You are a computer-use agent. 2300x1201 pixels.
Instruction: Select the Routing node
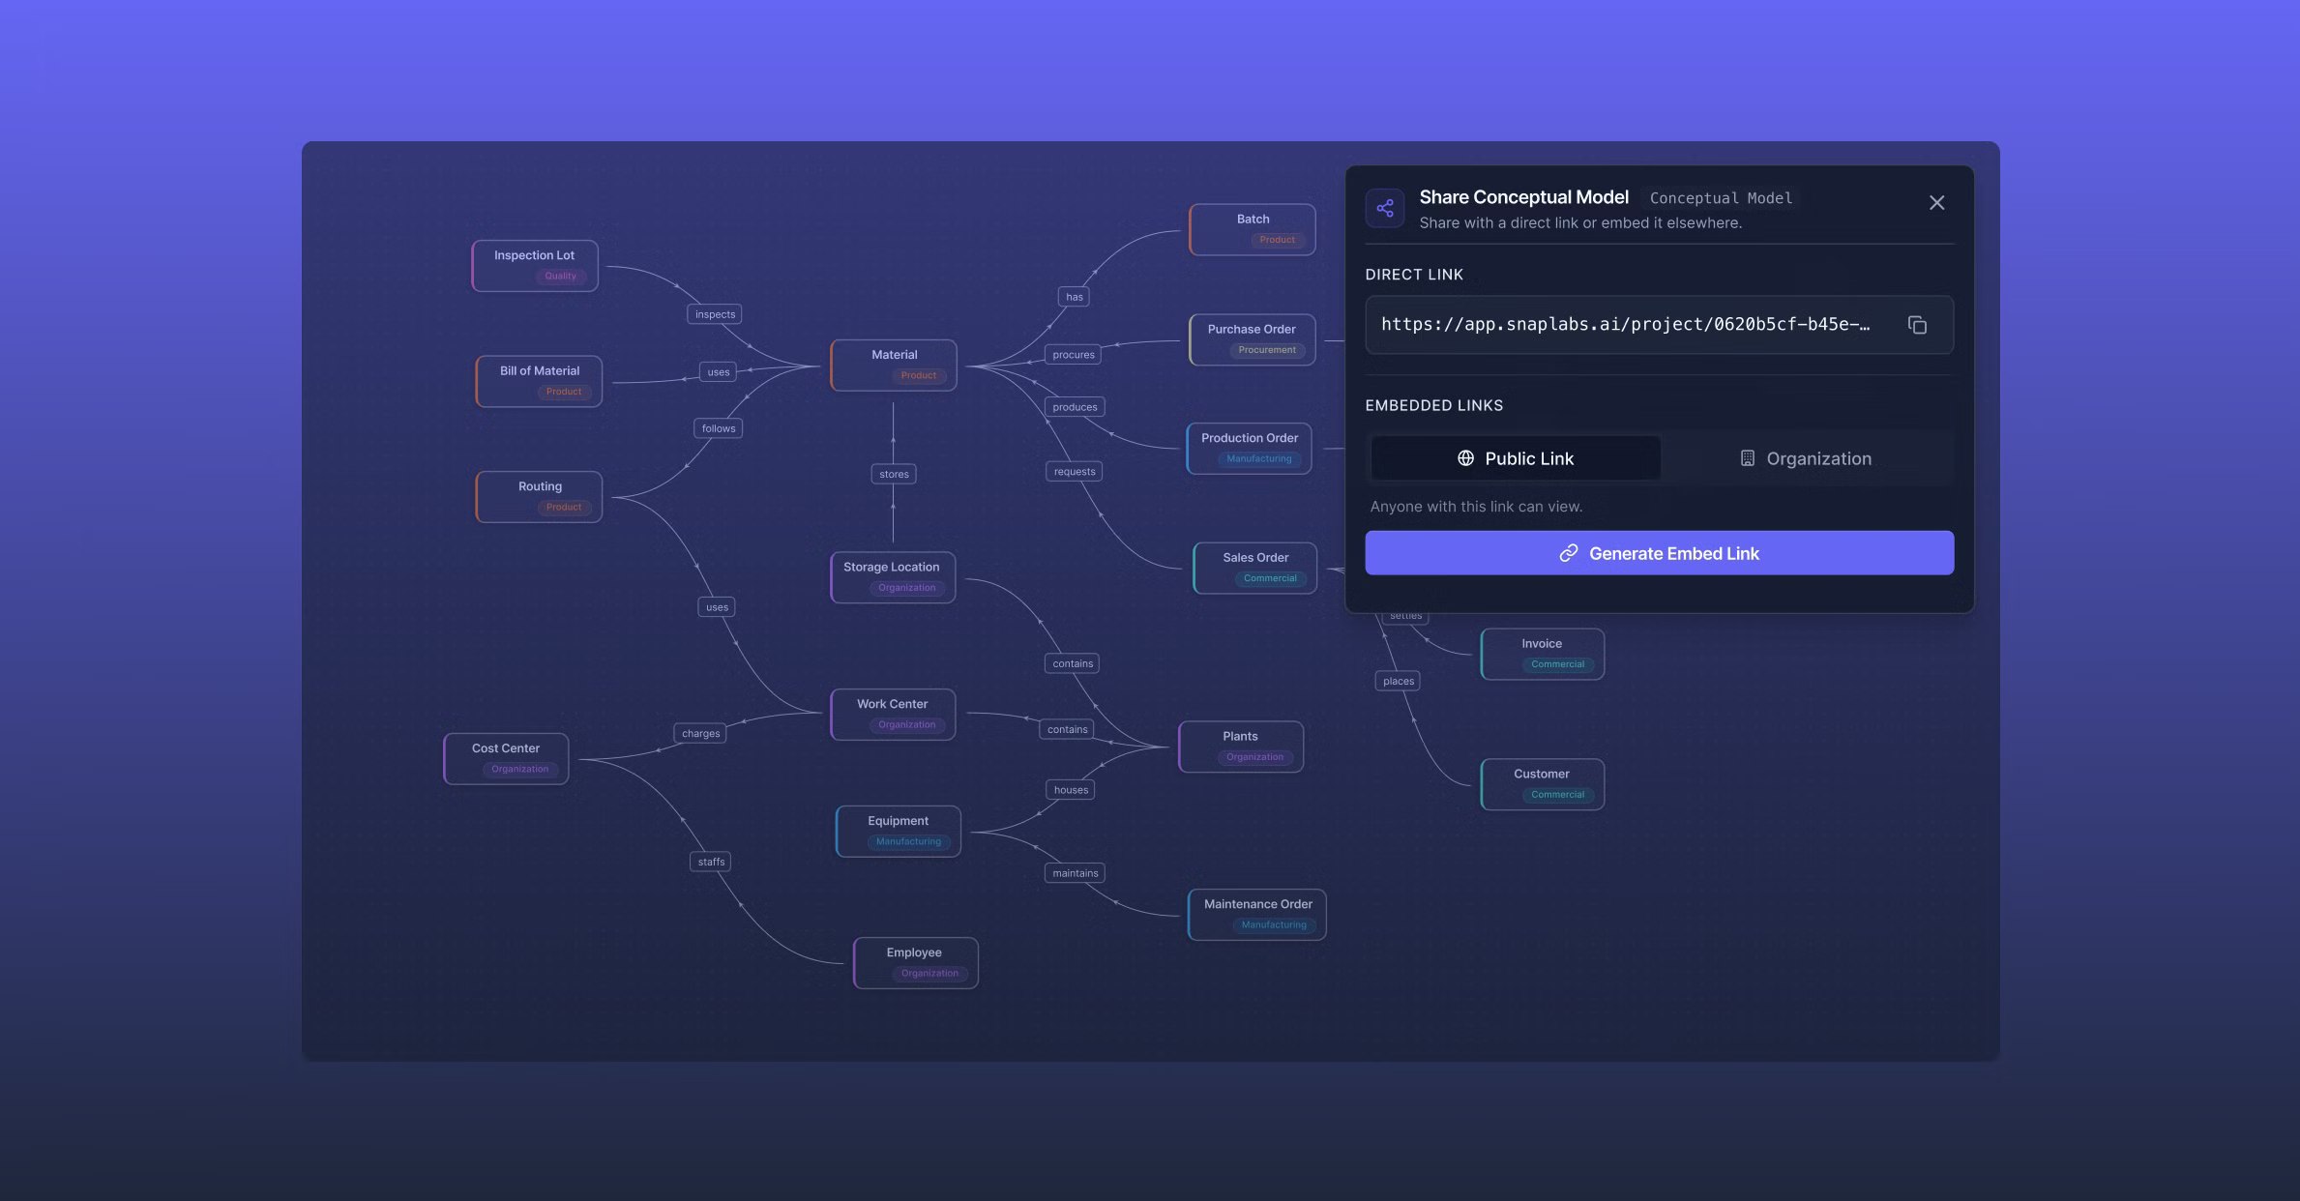[539, 496]
